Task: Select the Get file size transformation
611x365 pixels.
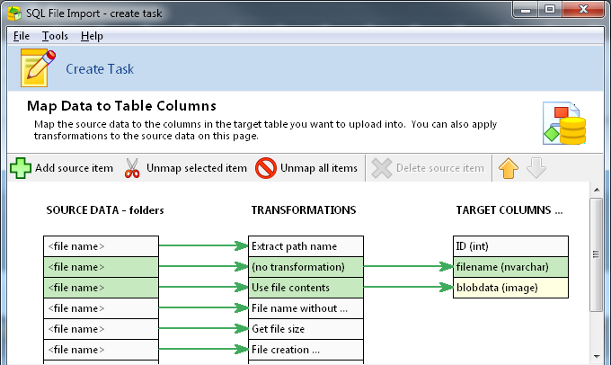Action: [305, 329]
